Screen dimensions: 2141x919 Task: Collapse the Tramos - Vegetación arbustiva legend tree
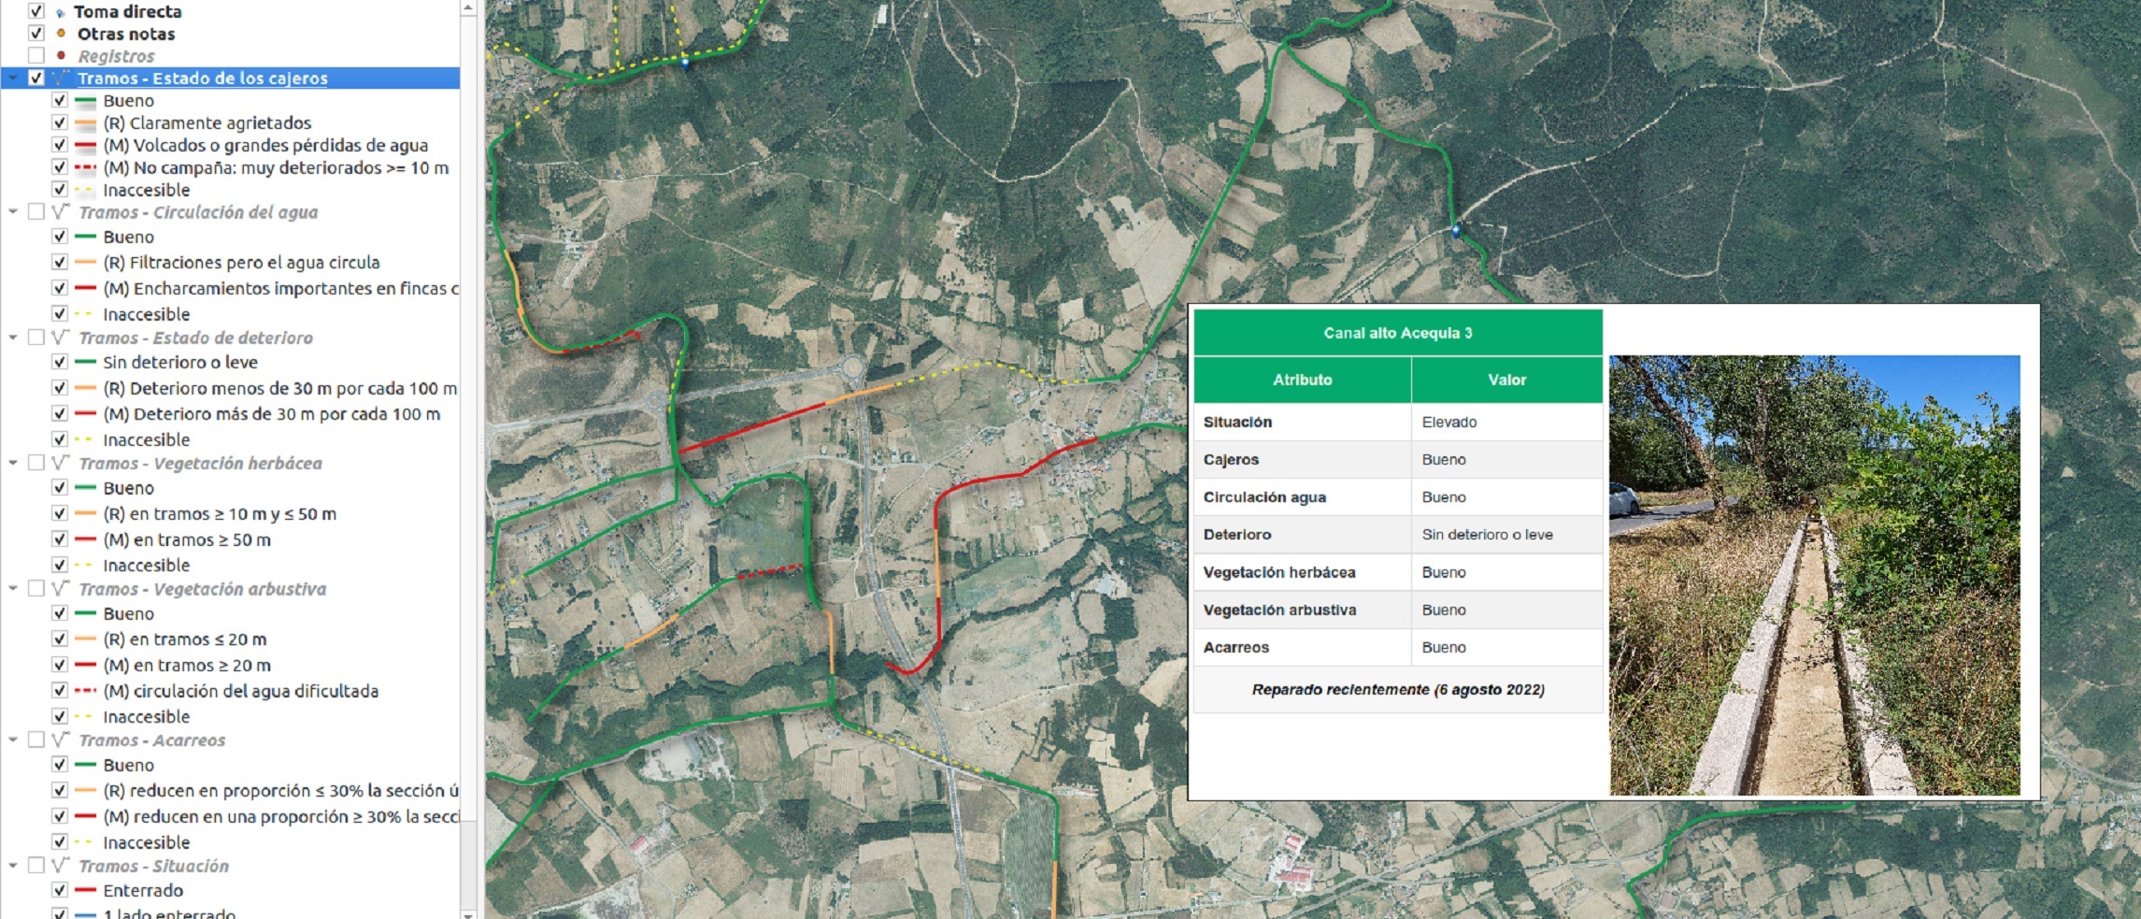(x=13, y=589)
